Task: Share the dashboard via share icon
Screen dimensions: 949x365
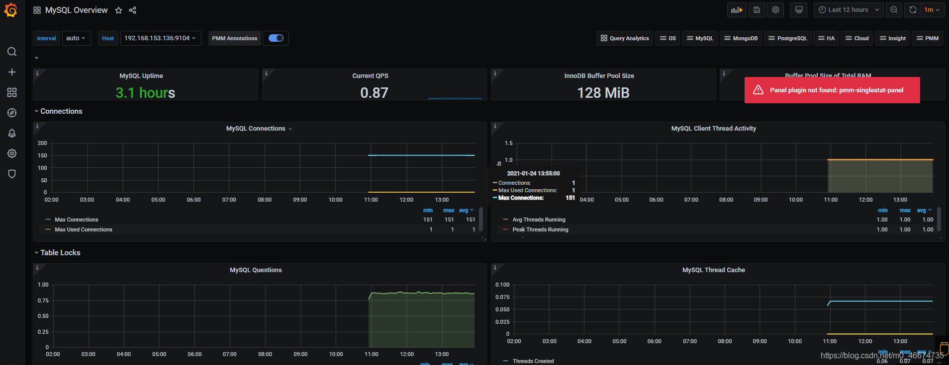Action: pyautogui.click(x=132, y=10)
